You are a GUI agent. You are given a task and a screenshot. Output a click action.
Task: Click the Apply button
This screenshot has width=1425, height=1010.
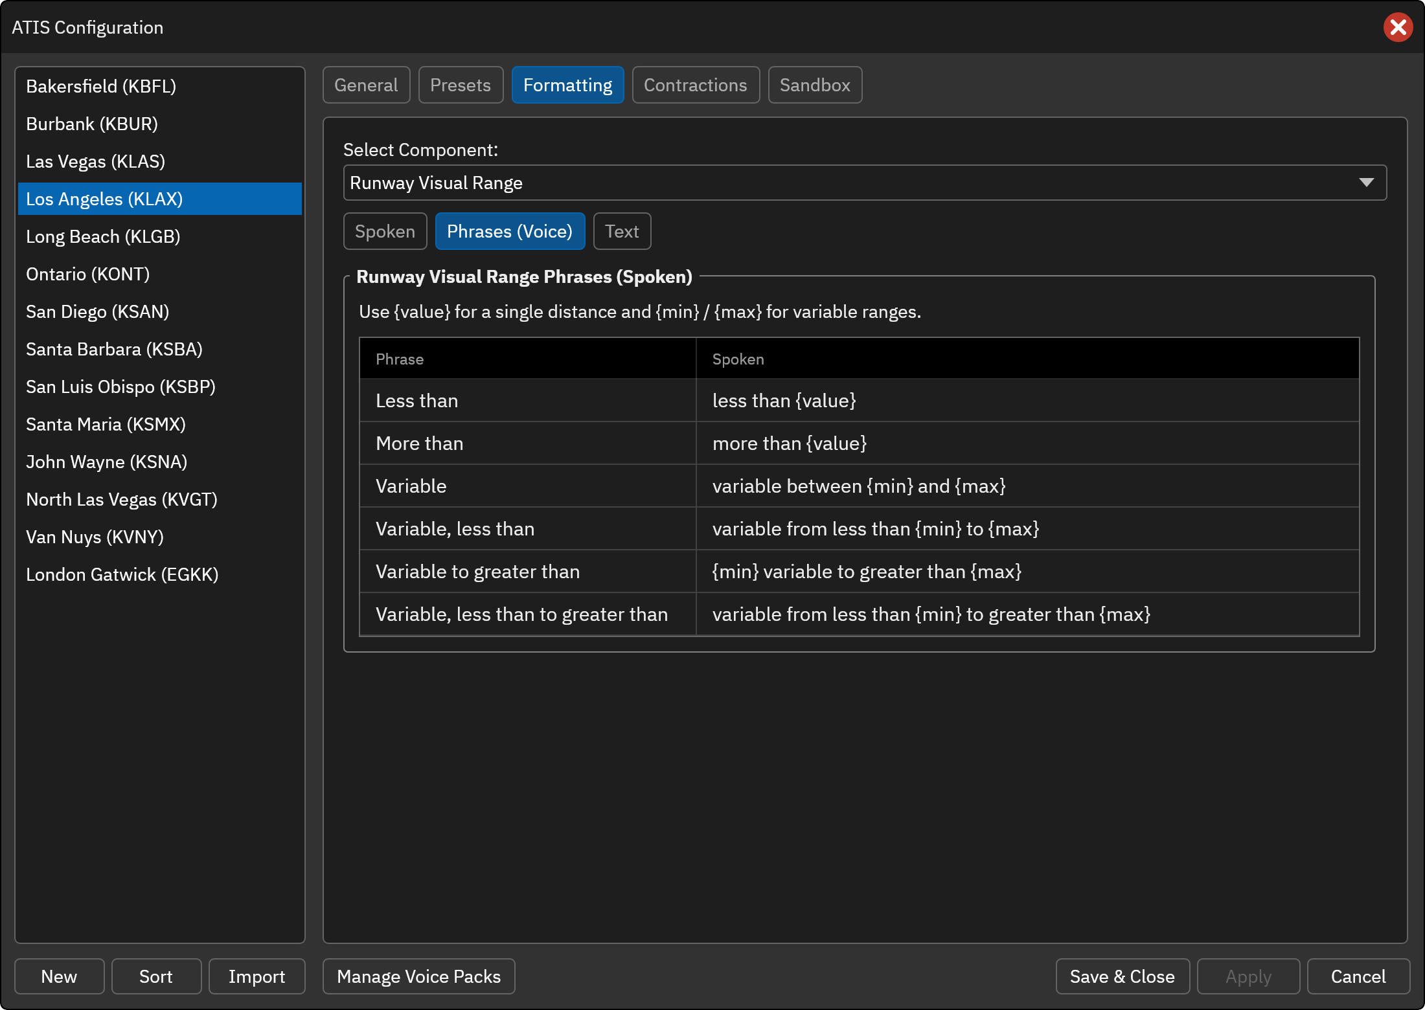coord(1248,976)
